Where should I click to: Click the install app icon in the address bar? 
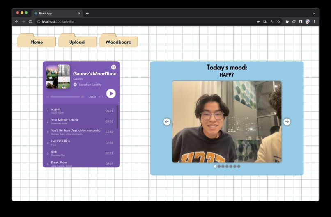(265, 21)
